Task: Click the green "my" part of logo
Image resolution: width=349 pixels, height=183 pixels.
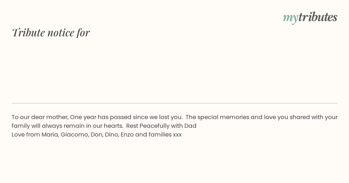Action: [291, 18]
